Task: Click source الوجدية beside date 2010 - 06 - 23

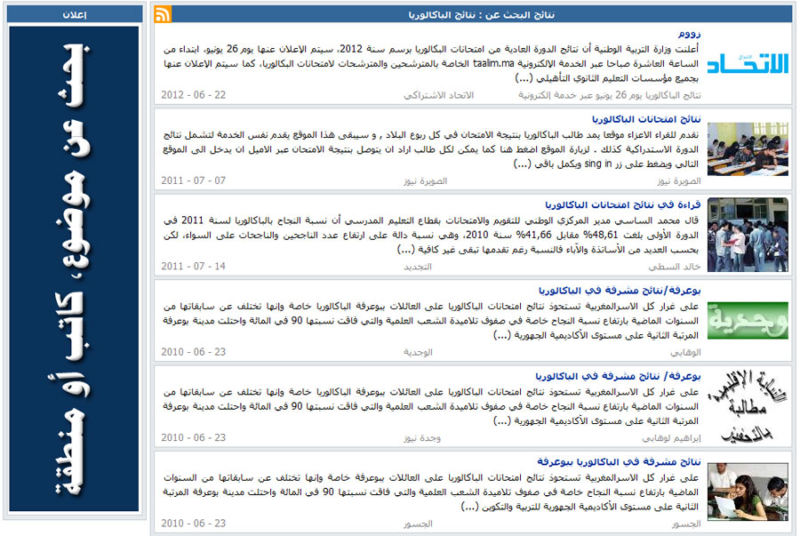Action: tap(418, 352)
